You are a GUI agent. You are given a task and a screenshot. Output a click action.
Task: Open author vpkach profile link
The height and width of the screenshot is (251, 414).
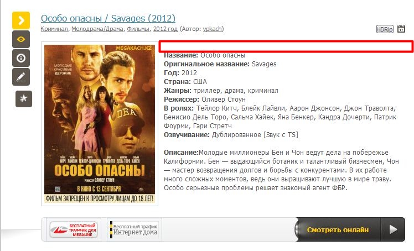click(213, 29)
